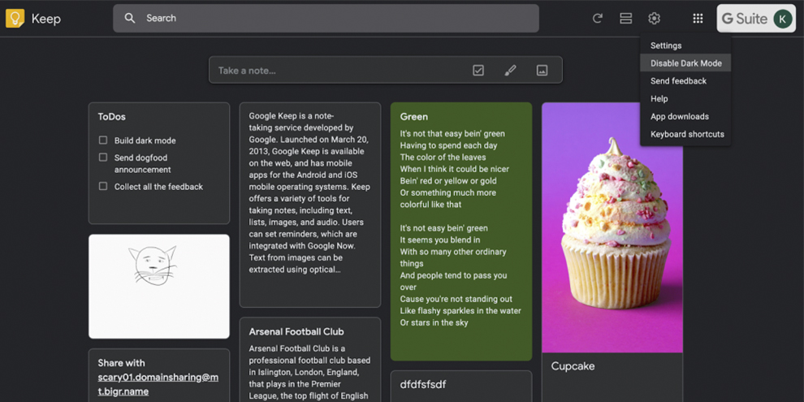Click the line 'Or stars in the sky'
The width and height of the screenshot is (804, 402).
pyautogui.click(x=434, y=322)
